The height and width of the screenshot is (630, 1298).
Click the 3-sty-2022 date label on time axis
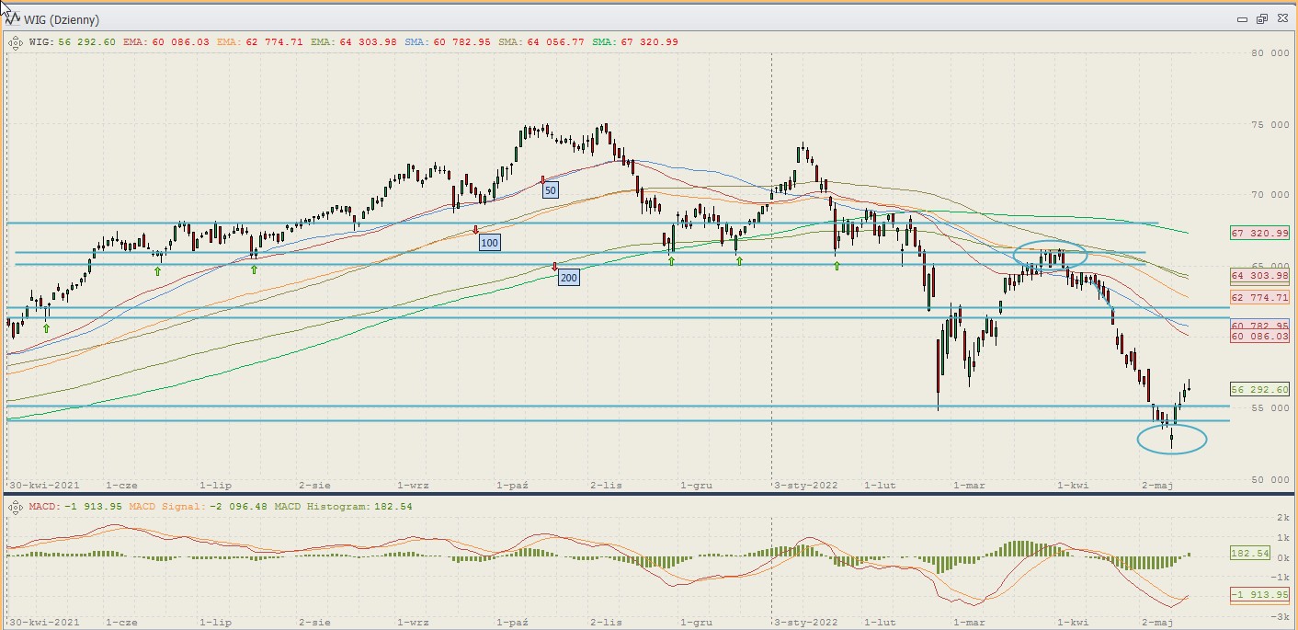803,483
